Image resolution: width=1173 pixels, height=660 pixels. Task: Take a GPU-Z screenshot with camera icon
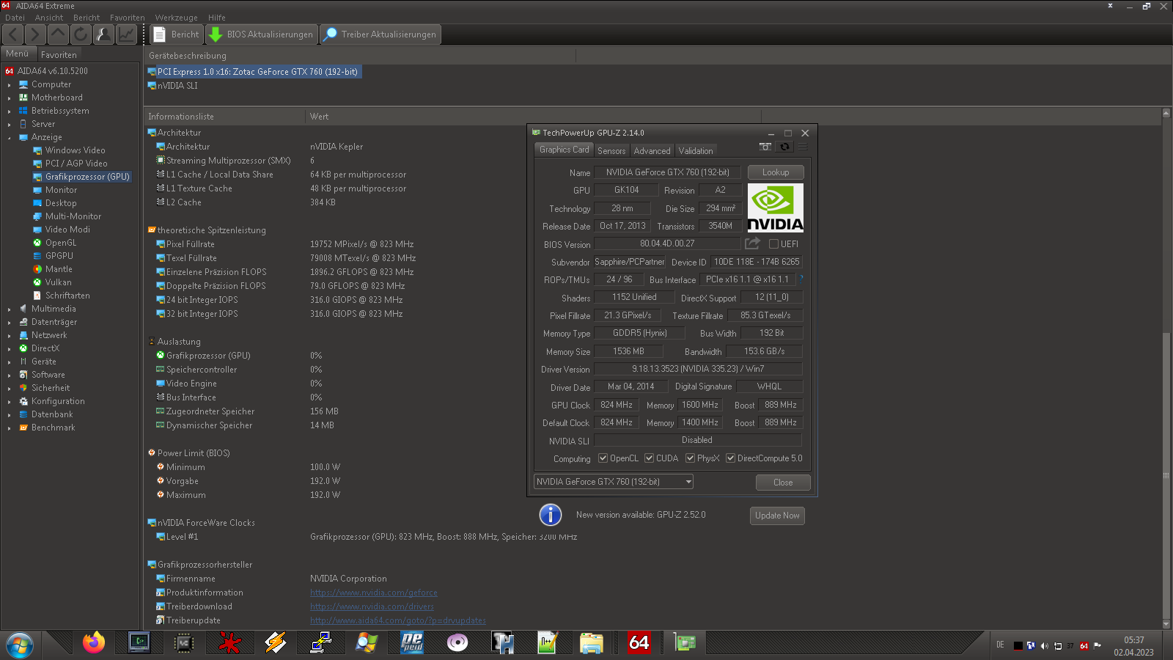click(765, 147)
